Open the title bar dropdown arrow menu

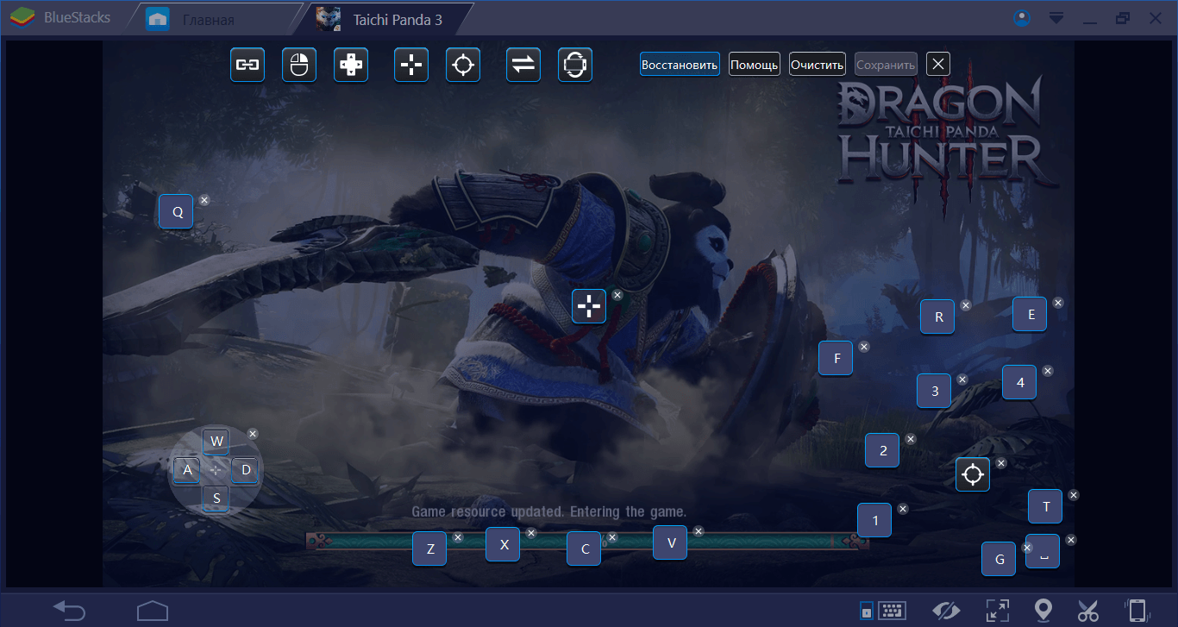[1056, 18]
